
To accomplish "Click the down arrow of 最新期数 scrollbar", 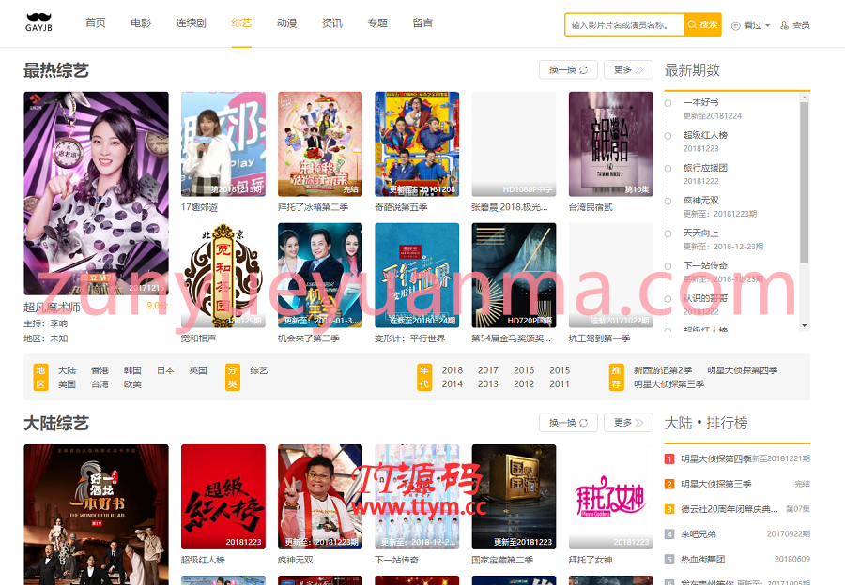I will 805,325.
